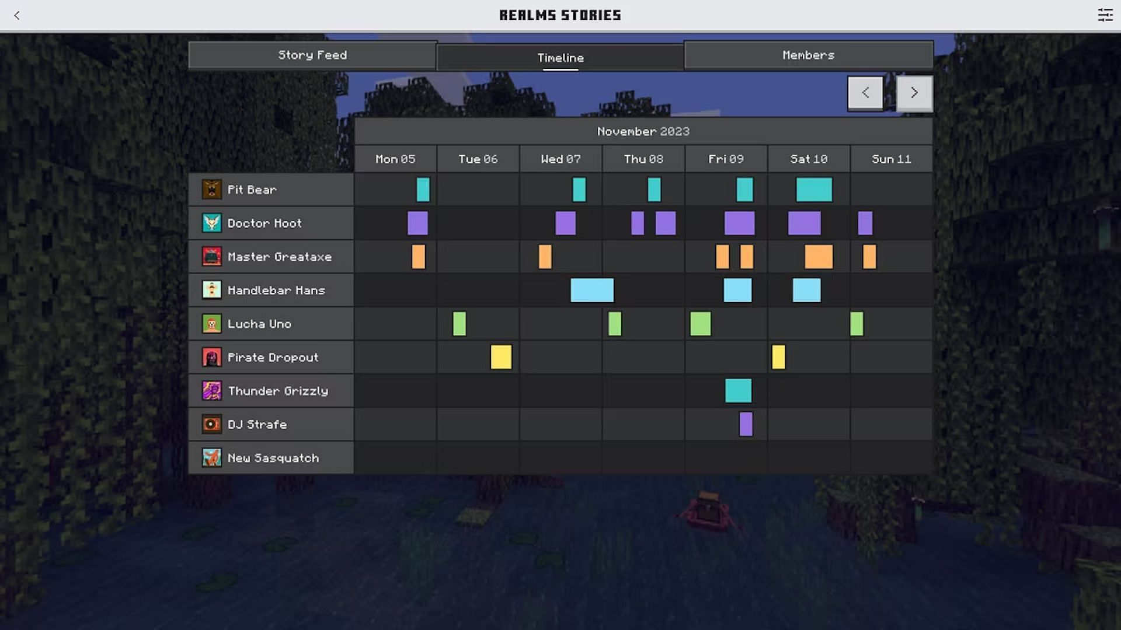Click Thunder Grizzly cyan activity on Fri 09
The height and width of the screenshot is (630, 1121).
click(737, 390)
